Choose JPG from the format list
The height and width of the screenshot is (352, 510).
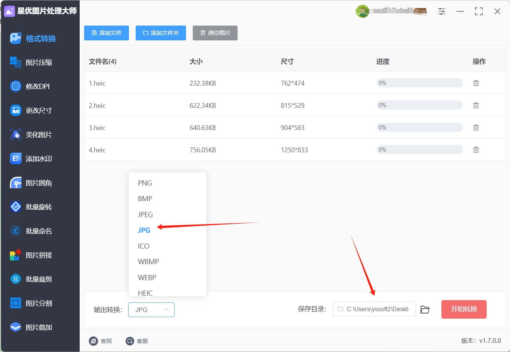pos(144,230)
